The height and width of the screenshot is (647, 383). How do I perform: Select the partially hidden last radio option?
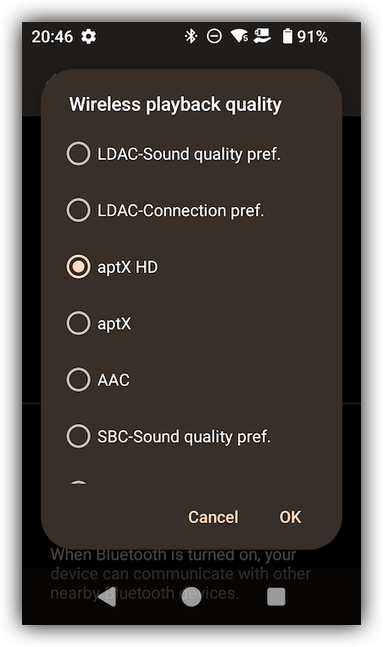[78, 482]
